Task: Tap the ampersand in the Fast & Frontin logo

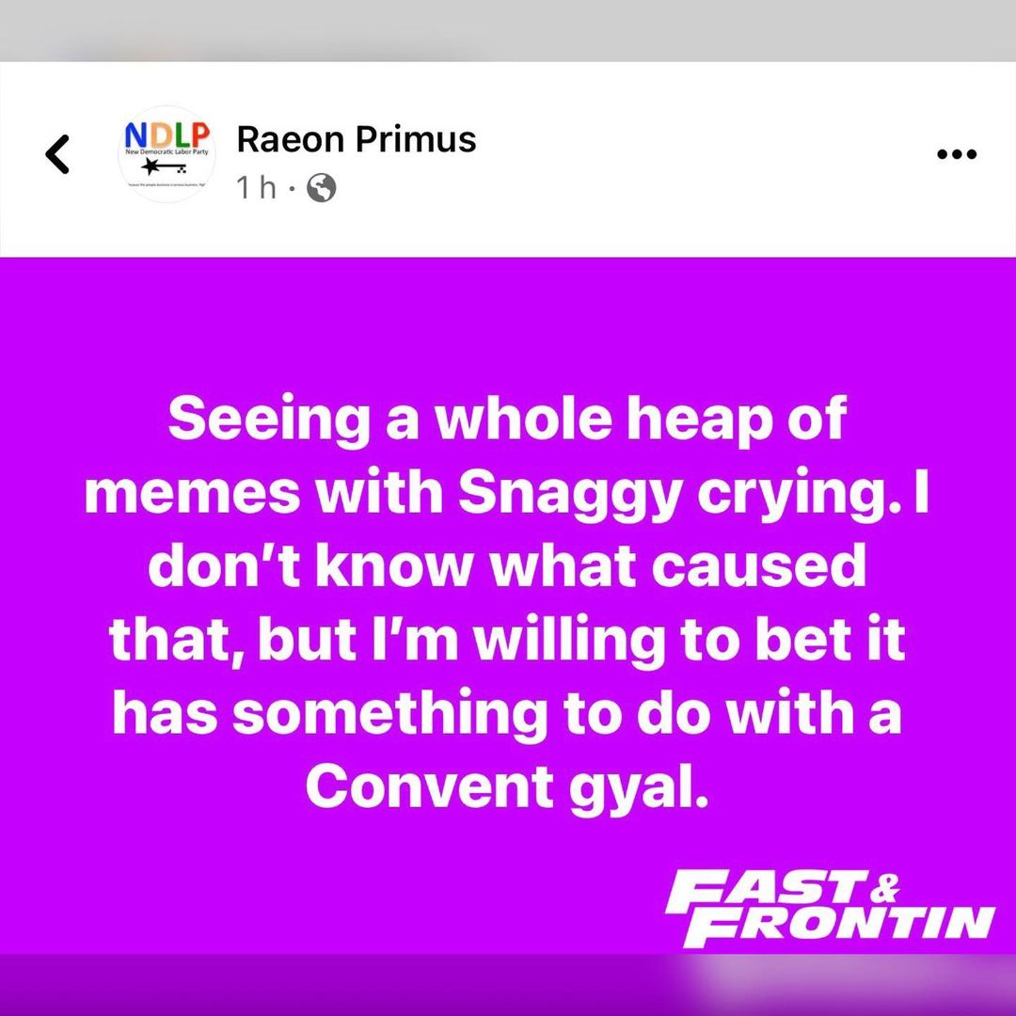Action: click(x=883, y=888)
